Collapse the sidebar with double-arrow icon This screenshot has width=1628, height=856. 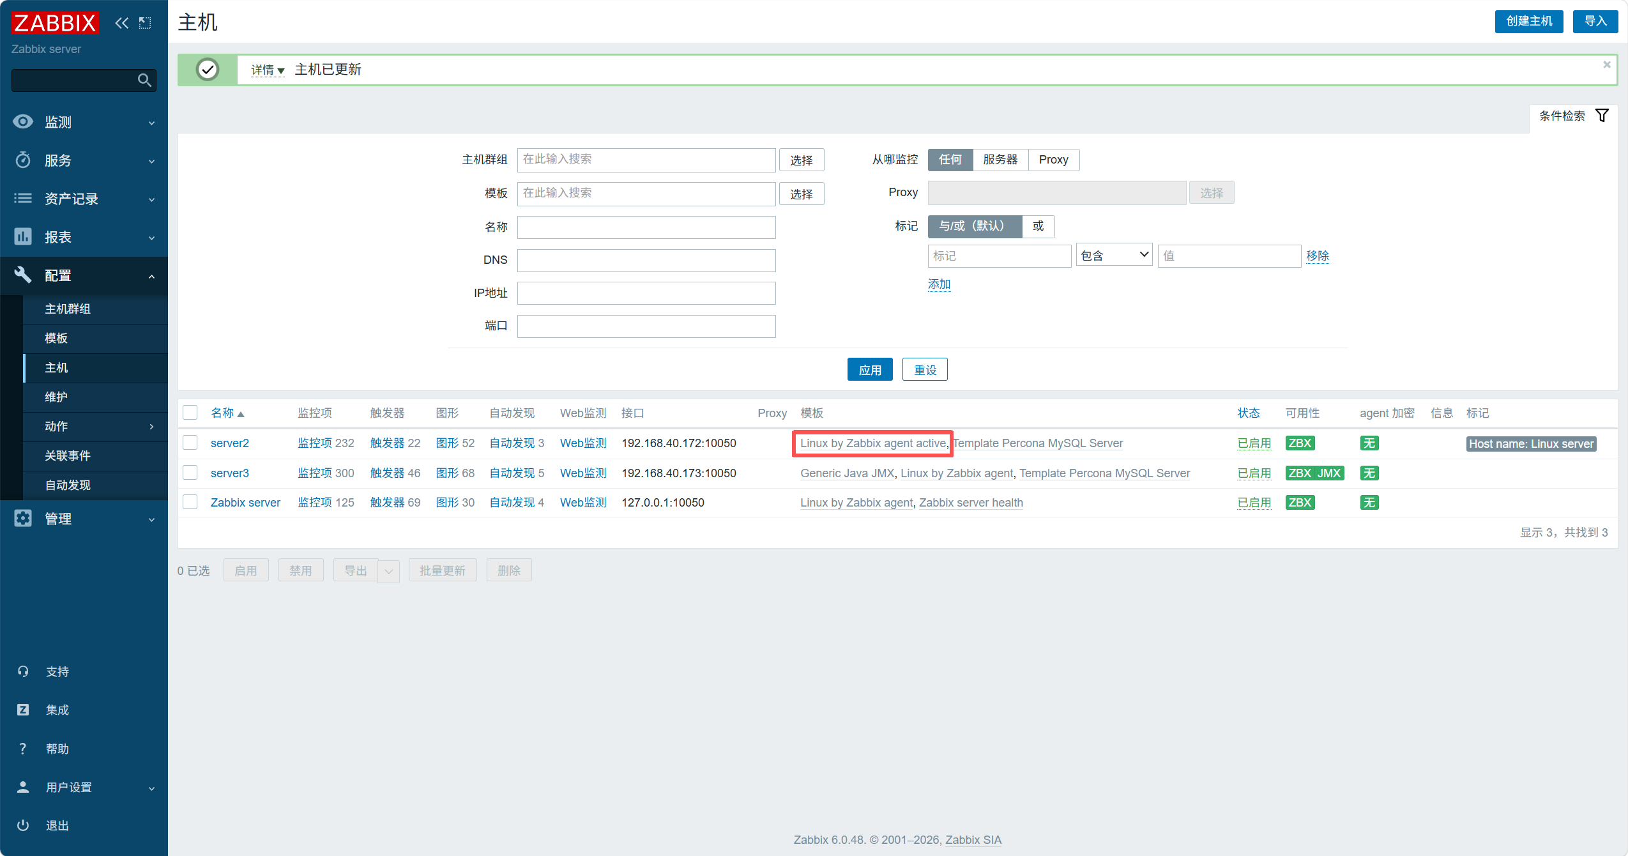click(122, 23)
